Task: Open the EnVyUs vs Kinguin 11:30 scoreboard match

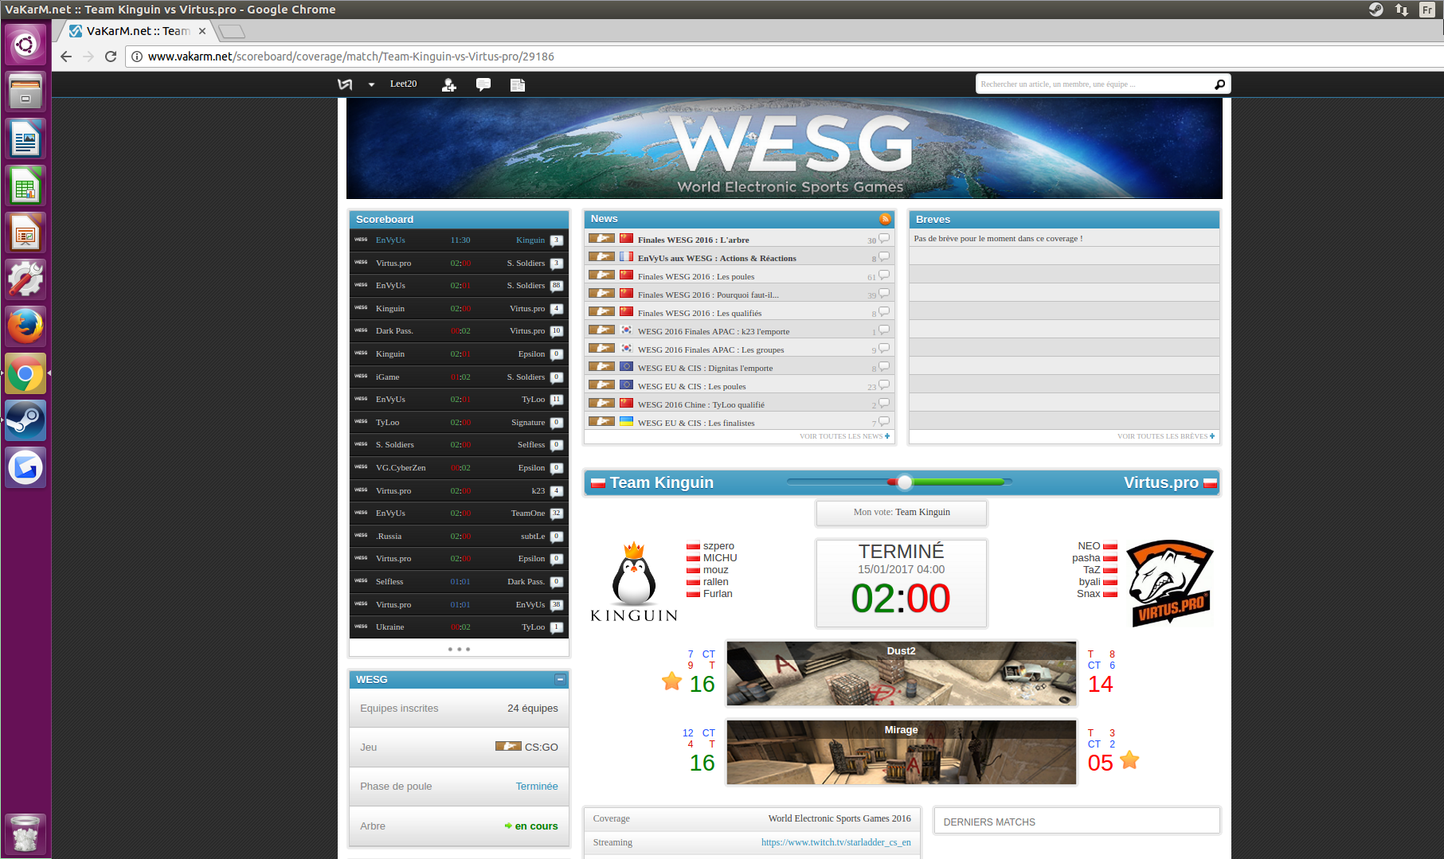Action: pos(459,240)
